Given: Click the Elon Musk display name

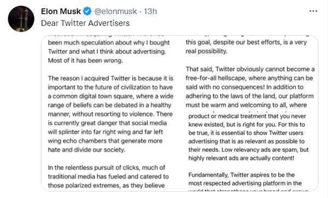Looking at the screenshot, I should pyautogui.click(x=61, y=11).
